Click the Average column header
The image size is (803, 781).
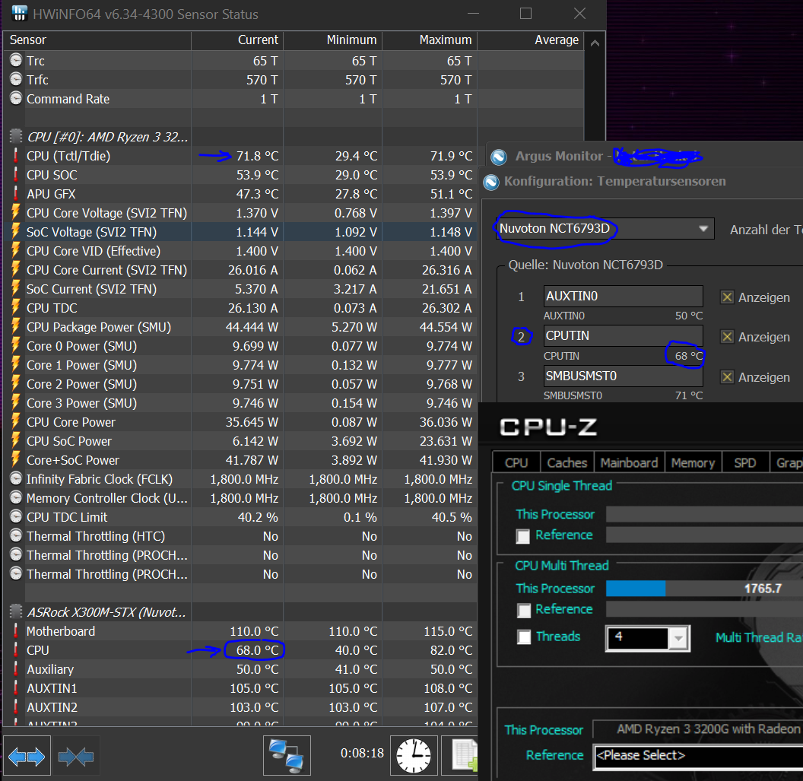coord(531,40)
